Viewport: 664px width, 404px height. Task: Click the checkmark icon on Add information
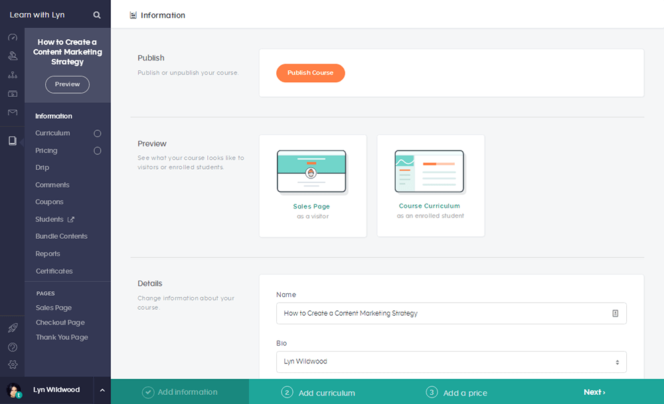148,392
